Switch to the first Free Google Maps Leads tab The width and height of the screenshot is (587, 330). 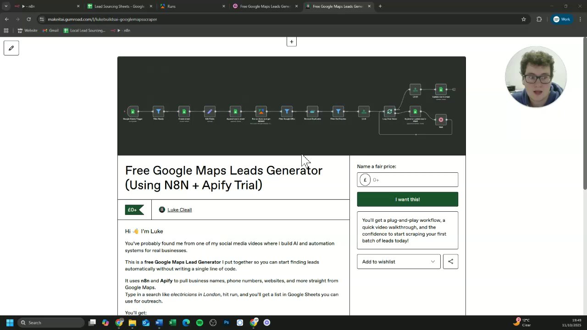click(x=265, y=6)
